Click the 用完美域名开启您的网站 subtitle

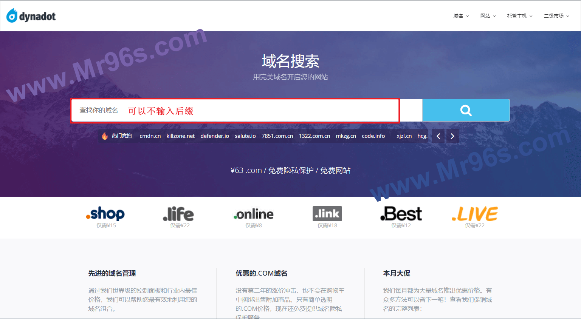click(x=290, y=77)
